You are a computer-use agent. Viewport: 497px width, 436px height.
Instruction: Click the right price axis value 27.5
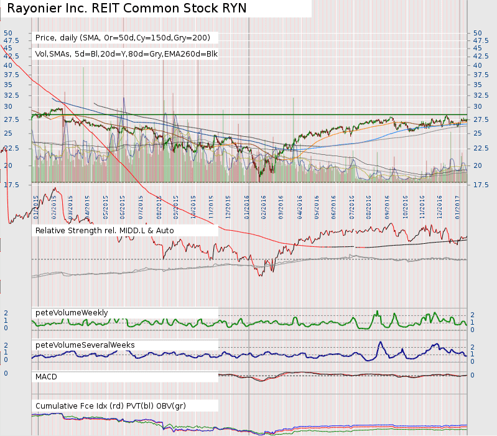pyautogui.click(x=481, y=119)
